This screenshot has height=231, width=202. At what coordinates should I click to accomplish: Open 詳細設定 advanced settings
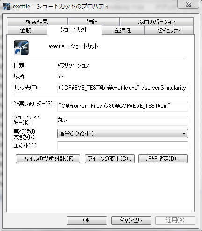pyautogui.click(x=163, y=159)
